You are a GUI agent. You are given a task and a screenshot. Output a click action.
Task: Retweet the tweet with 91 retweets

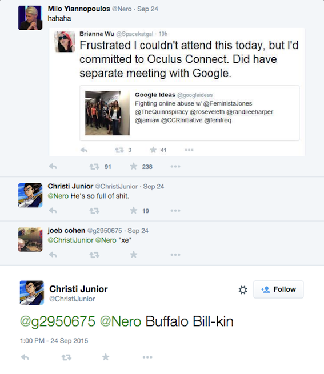click(94, 167)
